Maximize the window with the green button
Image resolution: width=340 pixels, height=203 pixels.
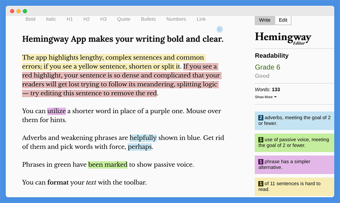25,11
